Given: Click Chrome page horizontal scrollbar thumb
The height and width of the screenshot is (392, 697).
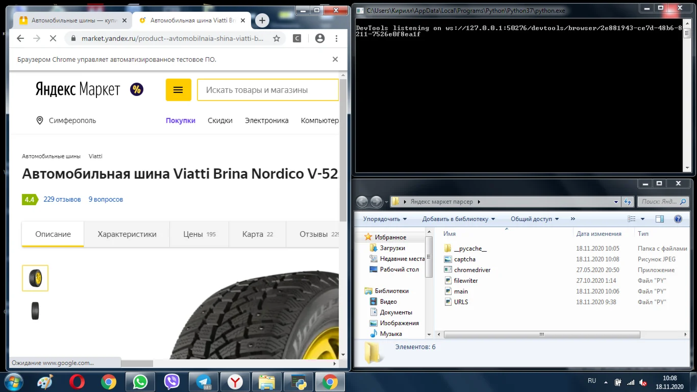Looking at the screenshot, I should coord(137,363).
